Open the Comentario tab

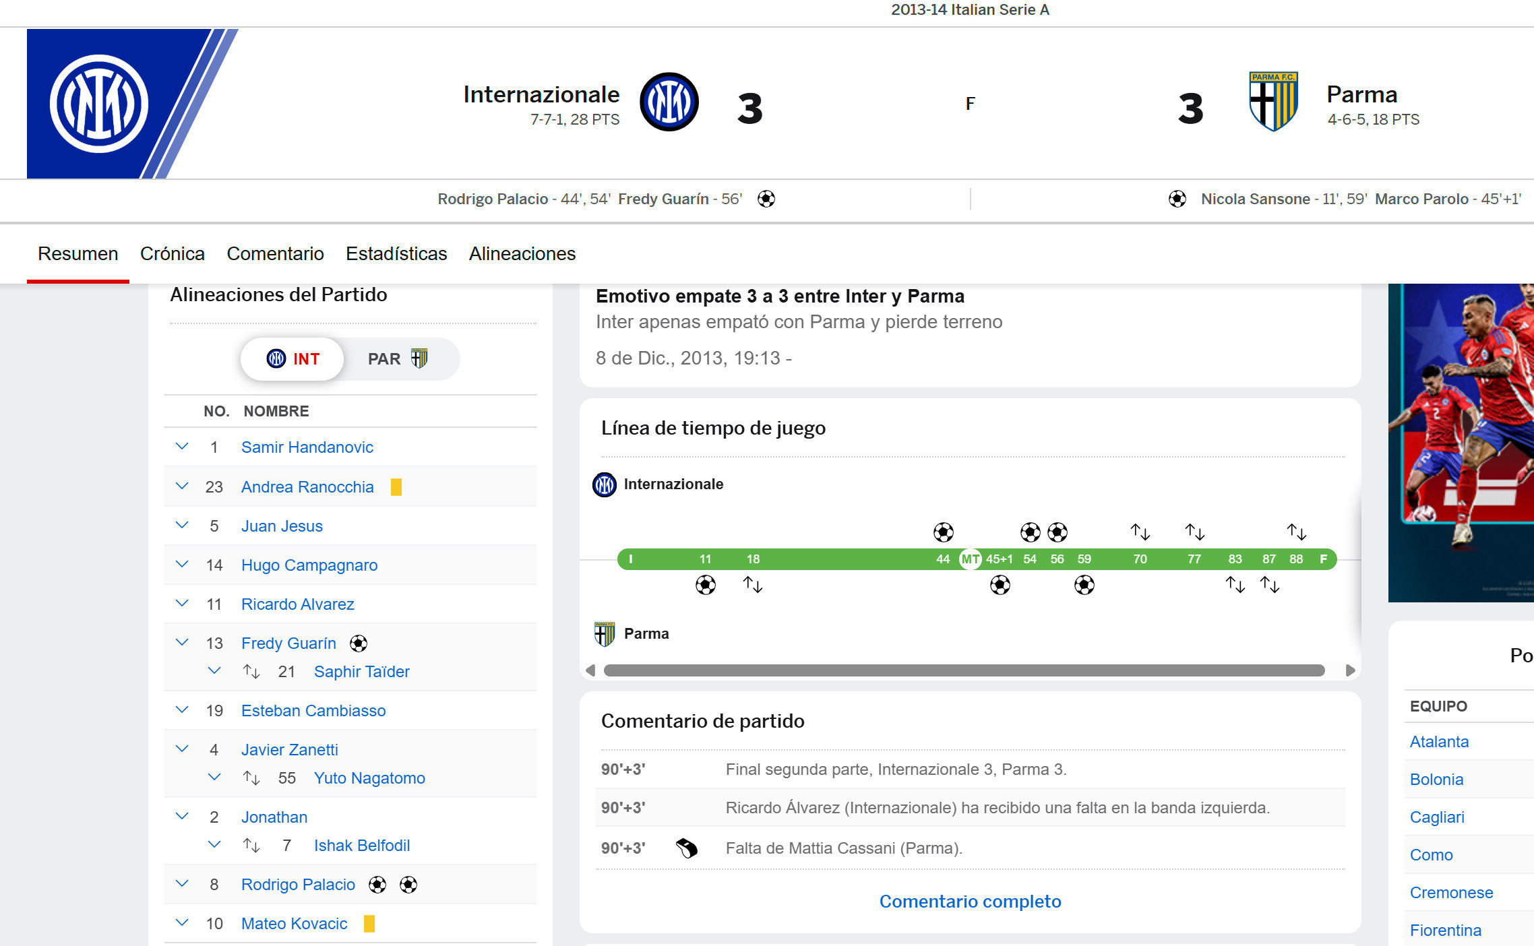tap(275, 254)
